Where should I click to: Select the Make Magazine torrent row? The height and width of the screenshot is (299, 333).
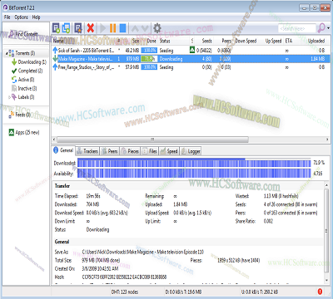[191, 59]
